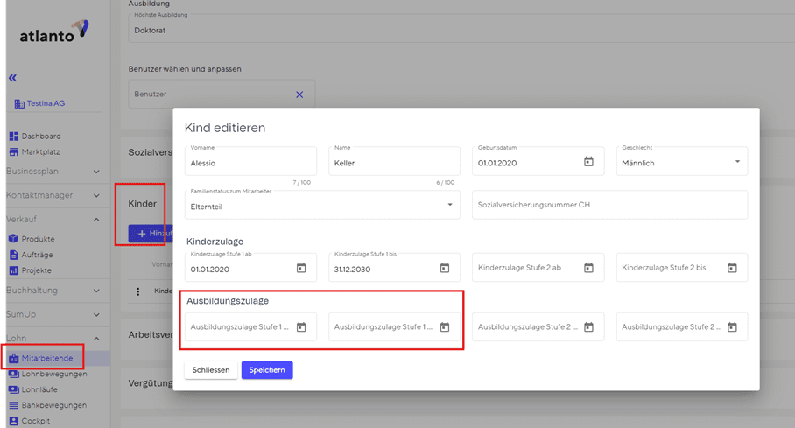Viewport: 795px width, 428px height.
Task: Open three-dot menu in Kinder row
Action: (137, 291)
